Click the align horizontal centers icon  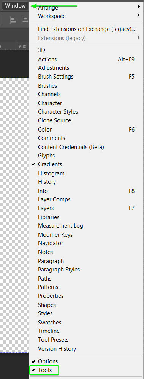coord(25,20)
